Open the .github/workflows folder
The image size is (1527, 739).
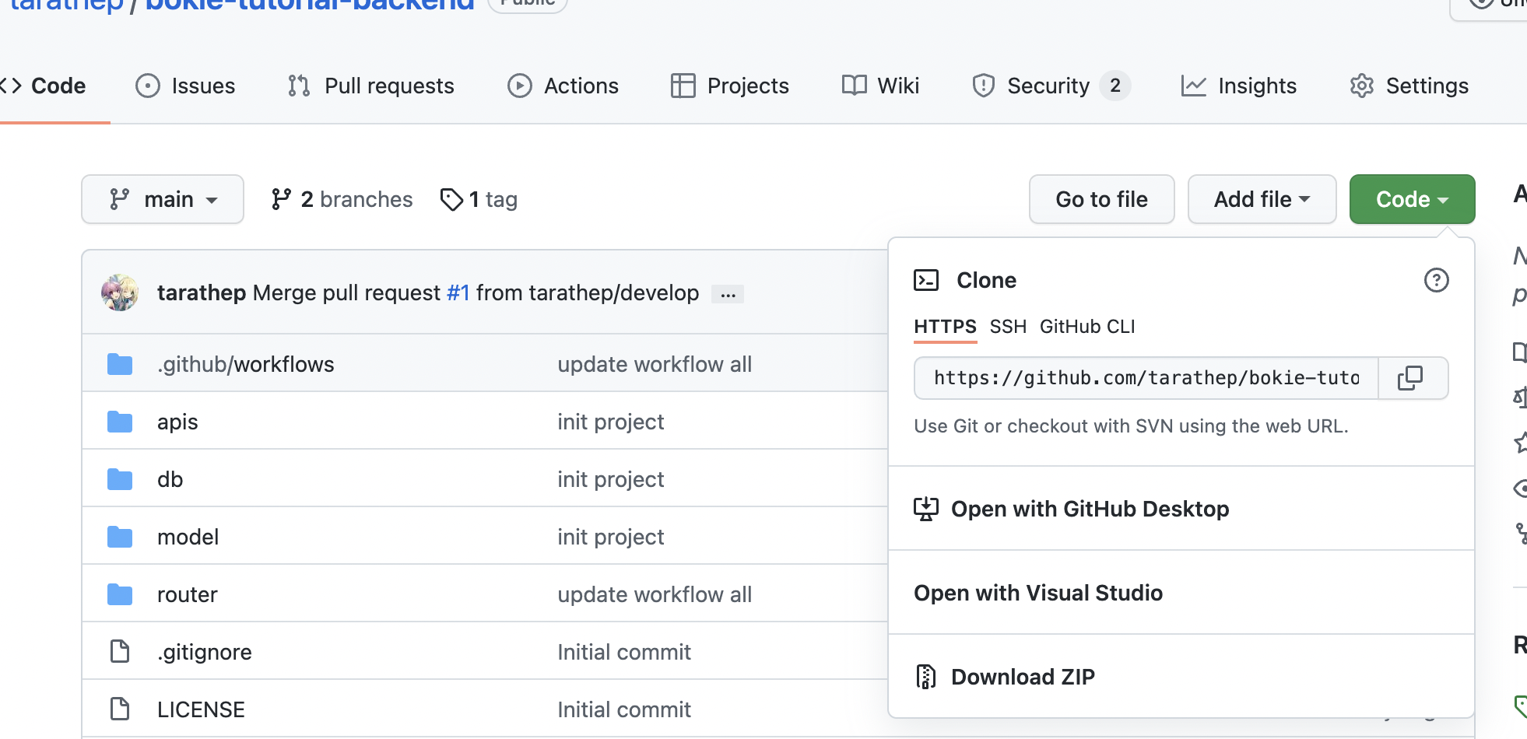pos(245,364)
